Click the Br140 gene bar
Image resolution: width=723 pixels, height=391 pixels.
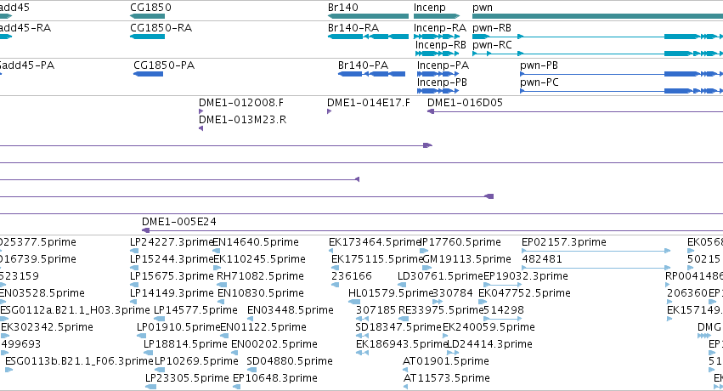click(368, 16)
